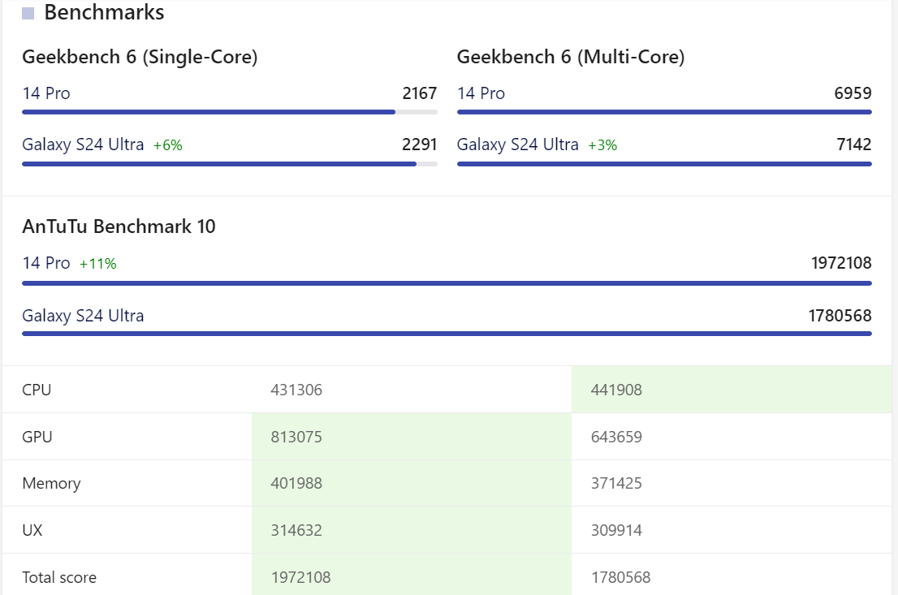The height and width of the screenshot is (595, 898).
Task: Click the AnTuTu Benchmark 10 heading
Action: pyautogui.click(x=119, y=226)
